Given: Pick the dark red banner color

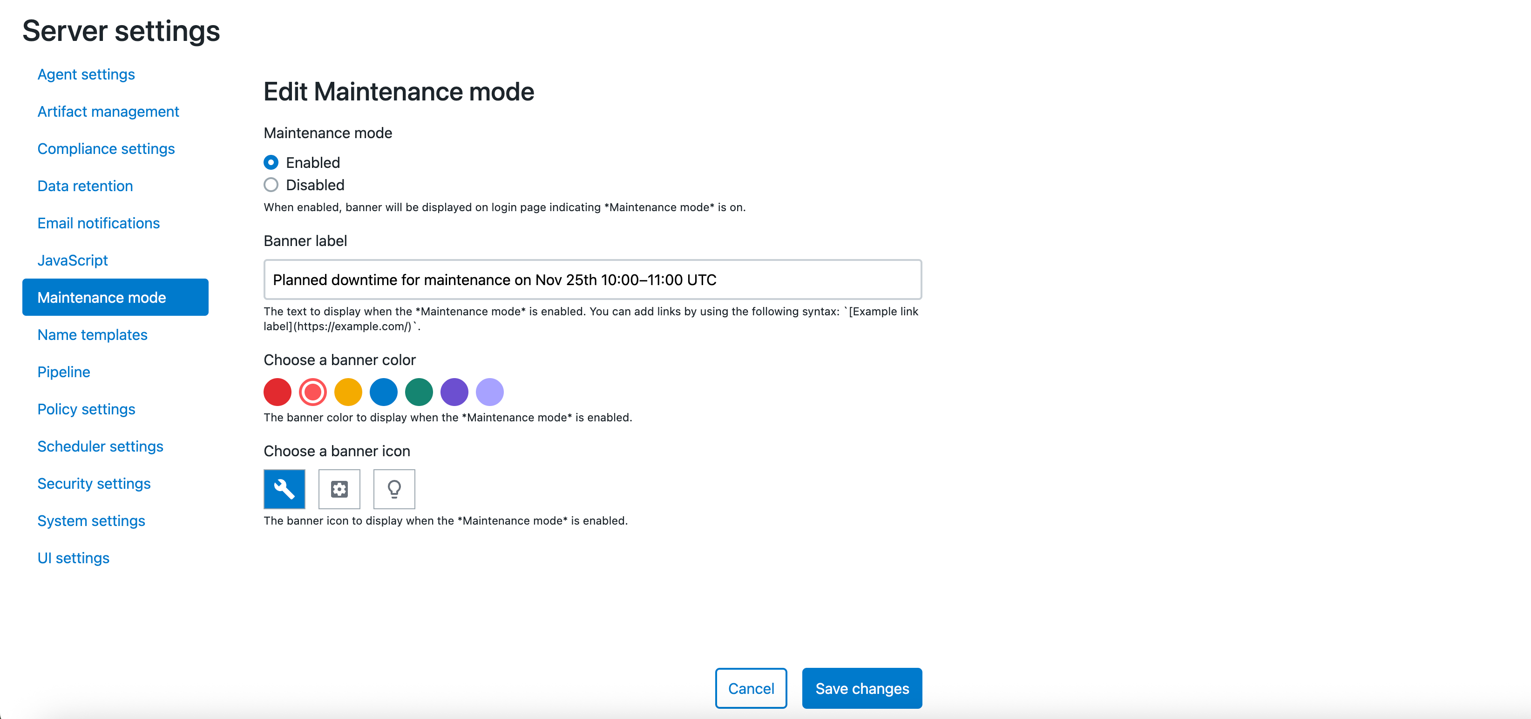Looking at the screenshot, I should tap(277, 392).
